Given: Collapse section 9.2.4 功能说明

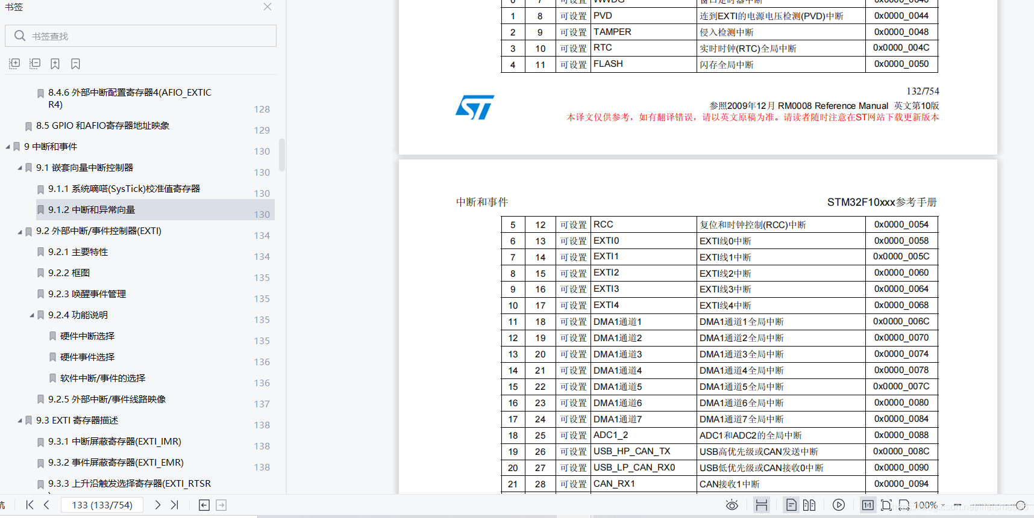Looking at the screenshot, I should (32, 315).
